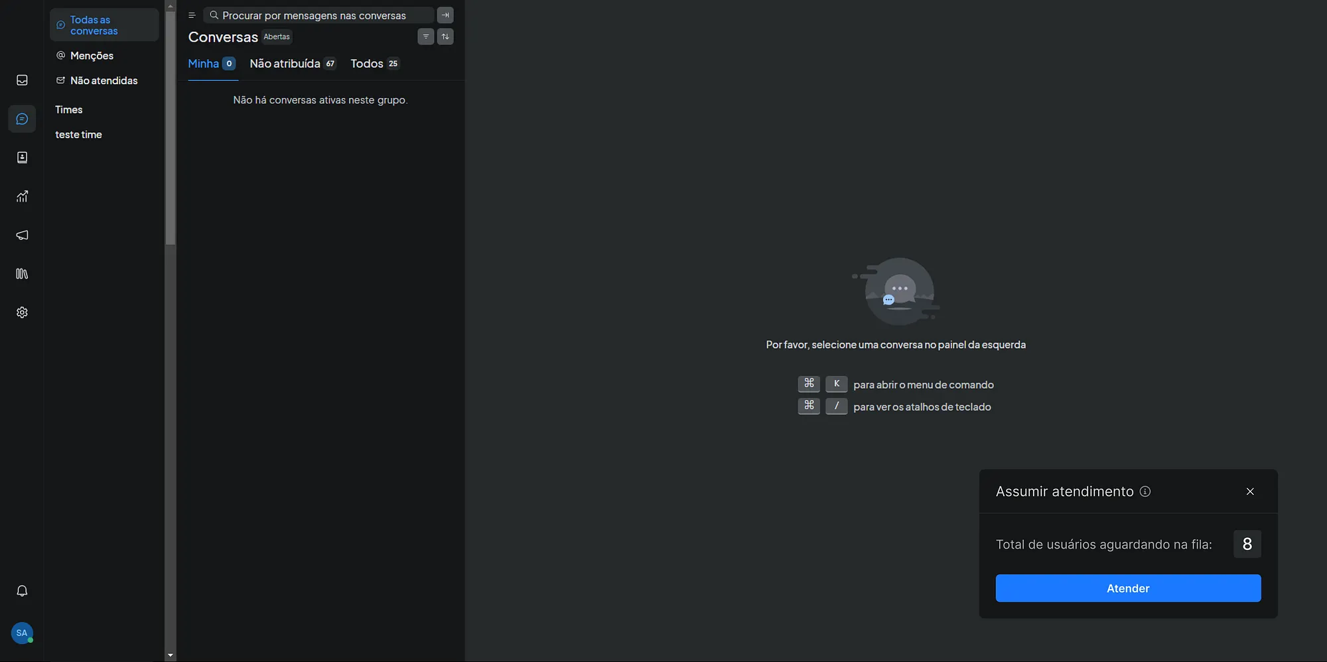
Task: Close the Assumir atendimento popup
Action: click(1250, 492)
